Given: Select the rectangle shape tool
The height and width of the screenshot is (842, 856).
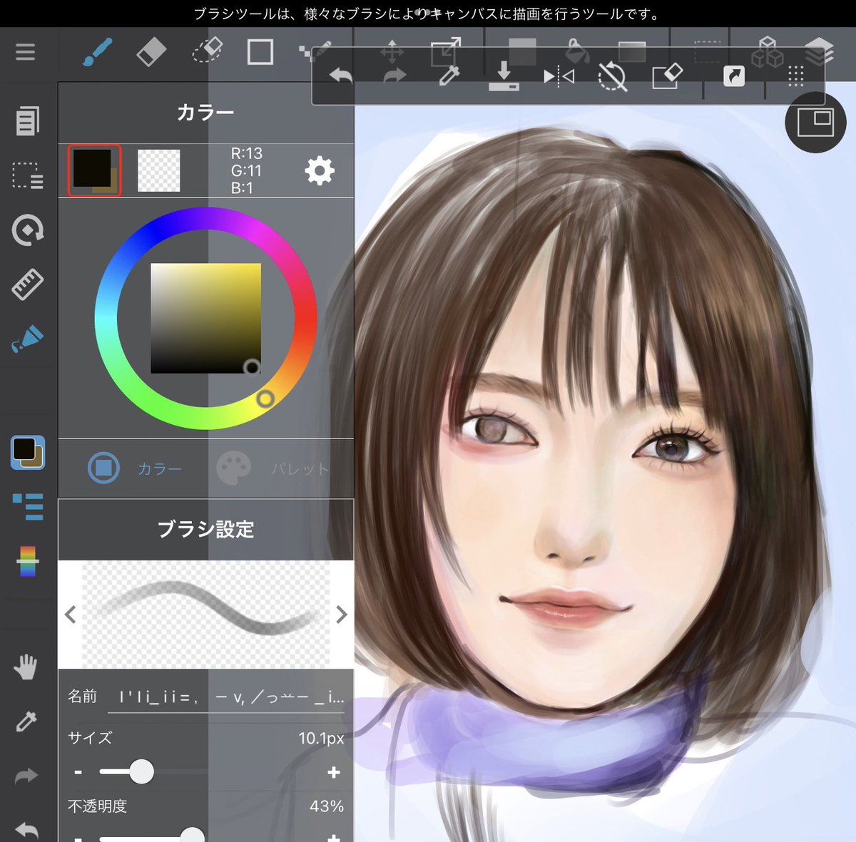Looking at the screenshot, I should [260, 52].
